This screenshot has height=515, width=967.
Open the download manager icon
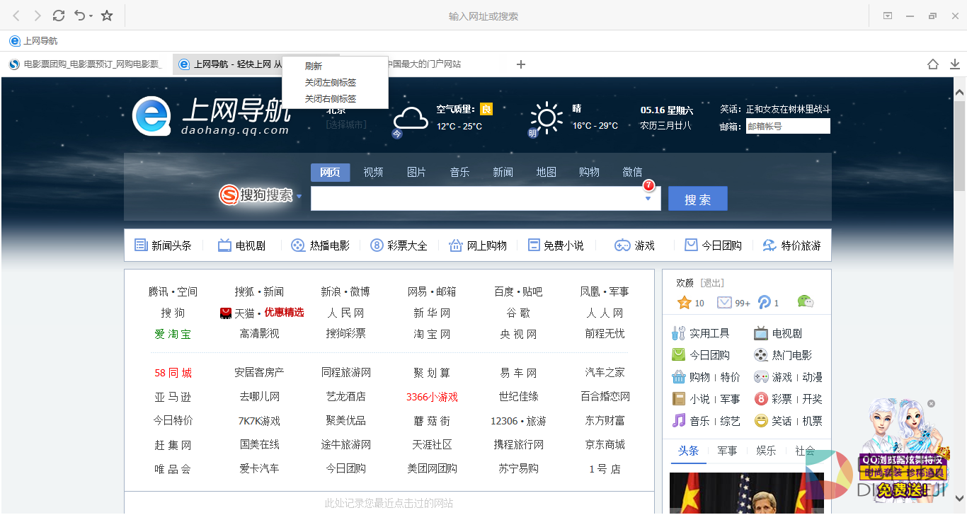[x=954, y=64]
